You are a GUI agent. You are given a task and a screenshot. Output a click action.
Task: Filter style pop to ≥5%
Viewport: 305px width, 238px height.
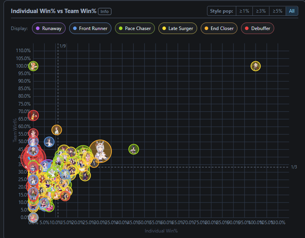277,11
